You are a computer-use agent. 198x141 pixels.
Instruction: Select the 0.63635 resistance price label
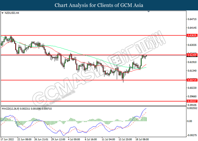(192, 35)
